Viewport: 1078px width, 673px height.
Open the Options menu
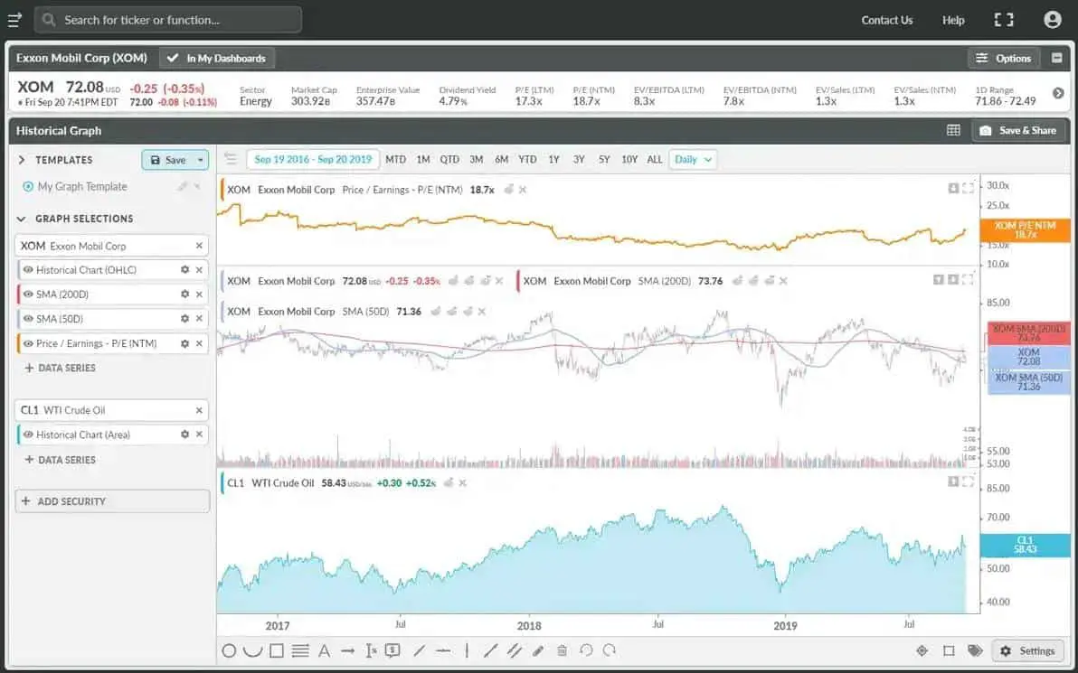1005,59
